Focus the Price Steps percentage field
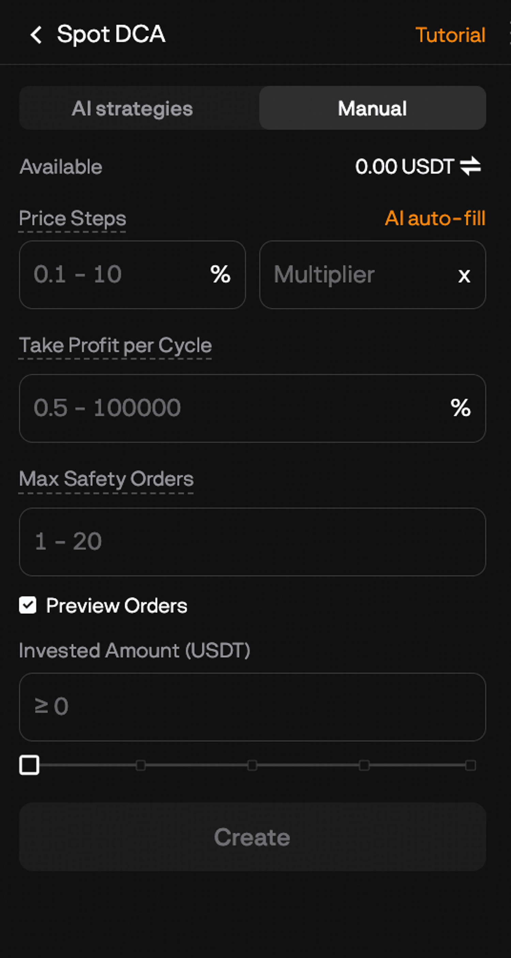 click(x=132, y=275)
